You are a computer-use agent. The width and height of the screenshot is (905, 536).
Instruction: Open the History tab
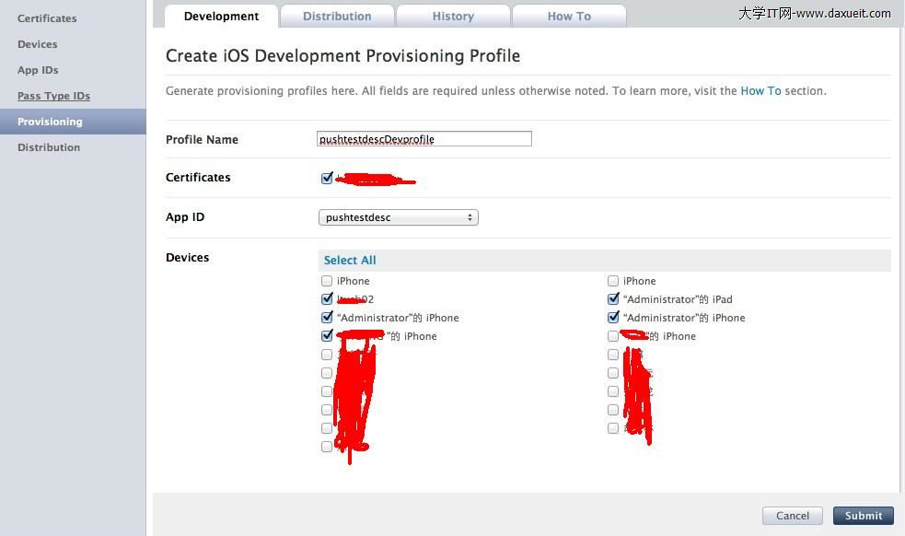pyautogui.click(x=453, y=17)
